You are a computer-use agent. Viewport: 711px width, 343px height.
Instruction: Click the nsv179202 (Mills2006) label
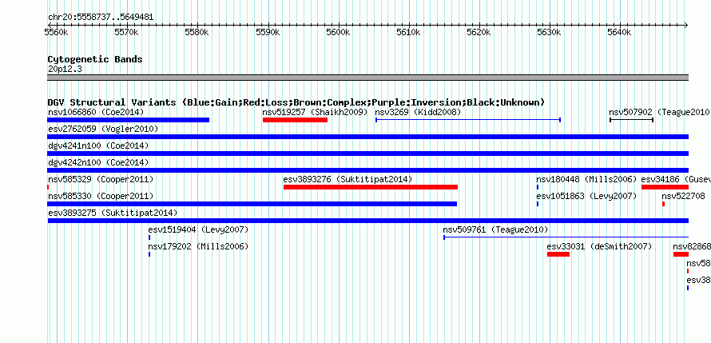[x=198, y=246]
